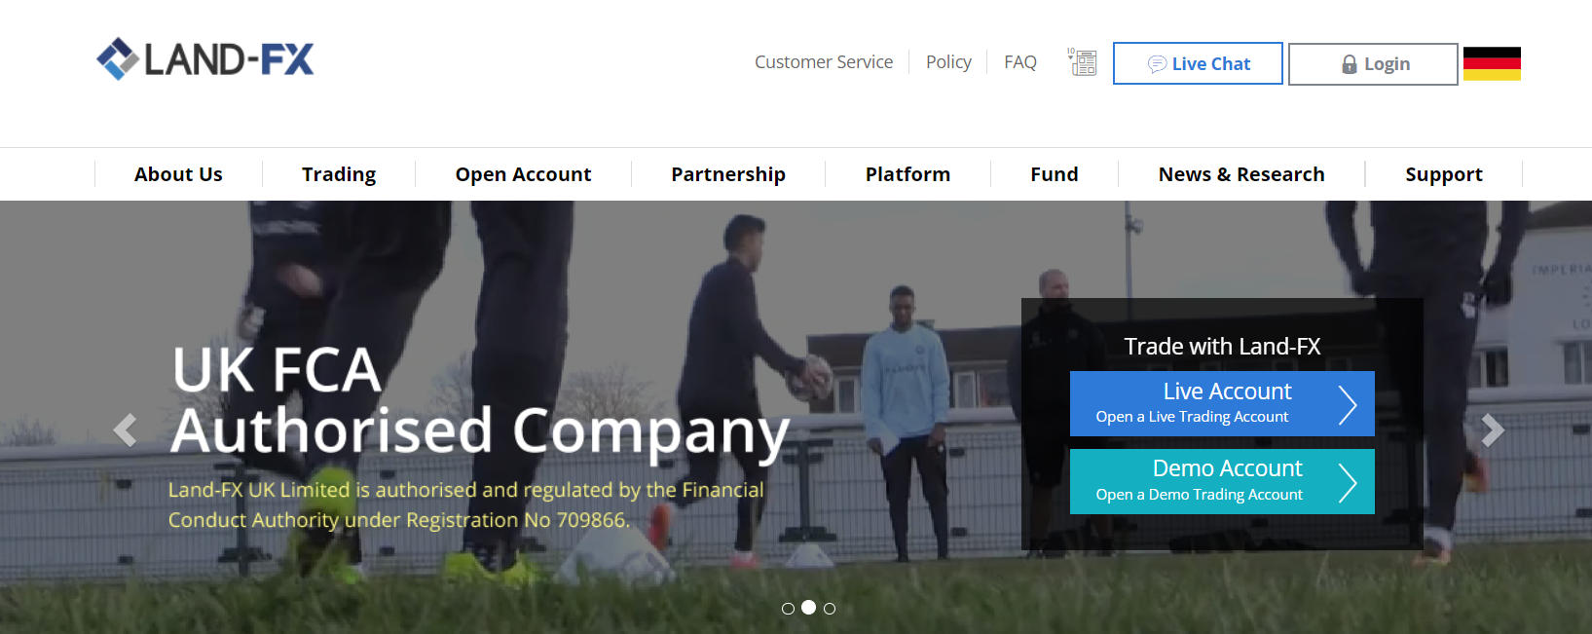Expand the Trading menu
Image resolution: width=1592 pixels, height=634 pixels.
(339, 174)
